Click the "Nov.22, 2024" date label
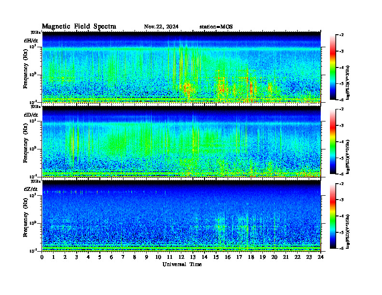The image size is (382, 295). [x=161, y=27]
